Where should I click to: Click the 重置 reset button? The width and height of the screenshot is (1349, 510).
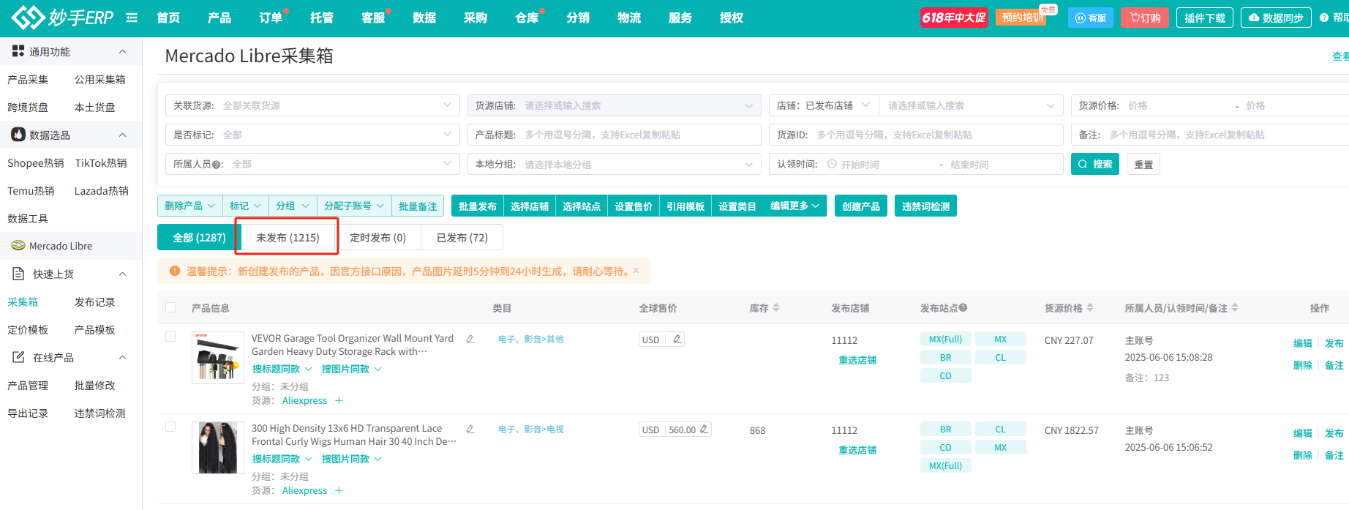[x=1143, y=165]
